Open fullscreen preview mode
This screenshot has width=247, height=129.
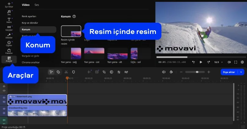[236, 62]
